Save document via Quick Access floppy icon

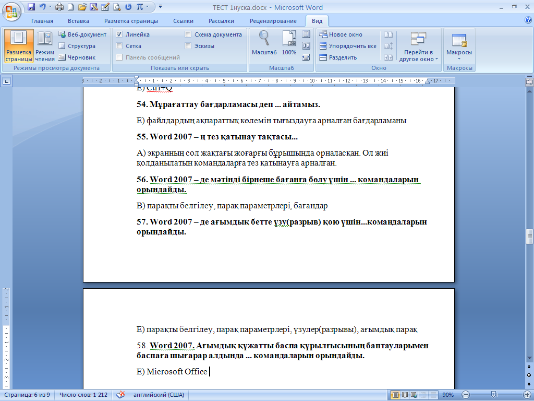point(31,7)
